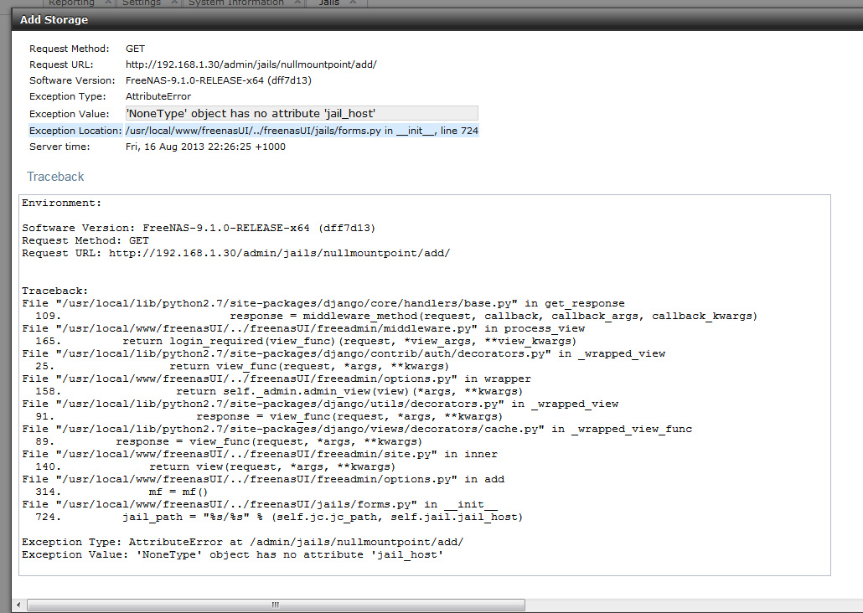Close the System Information tab's x icon
863x613 pixels.
[x=297, y=3]
